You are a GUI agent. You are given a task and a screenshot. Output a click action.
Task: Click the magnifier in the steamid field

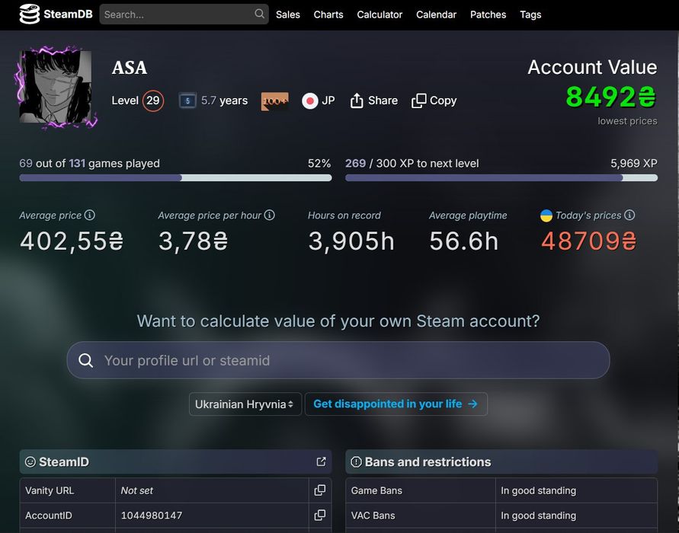click(86, 360)
